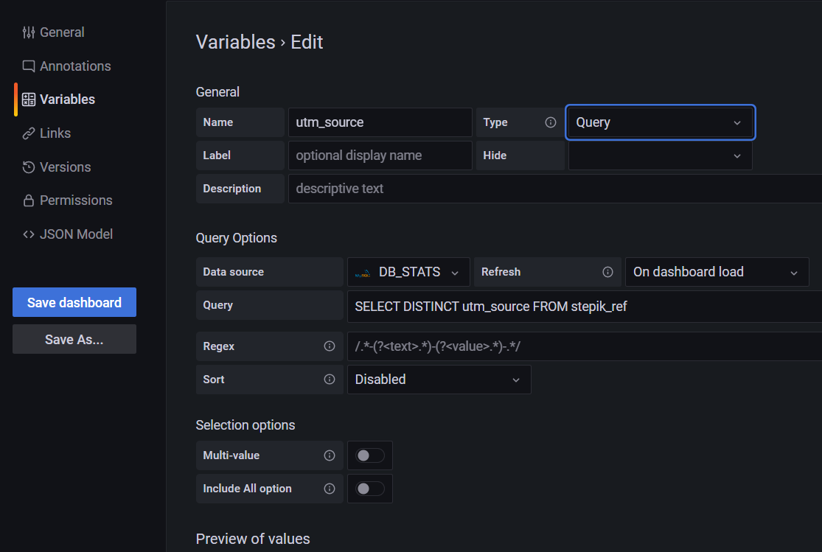Click the Query Options heading
The width and height of the screenshot is (822, 552).
coord(236,238)
